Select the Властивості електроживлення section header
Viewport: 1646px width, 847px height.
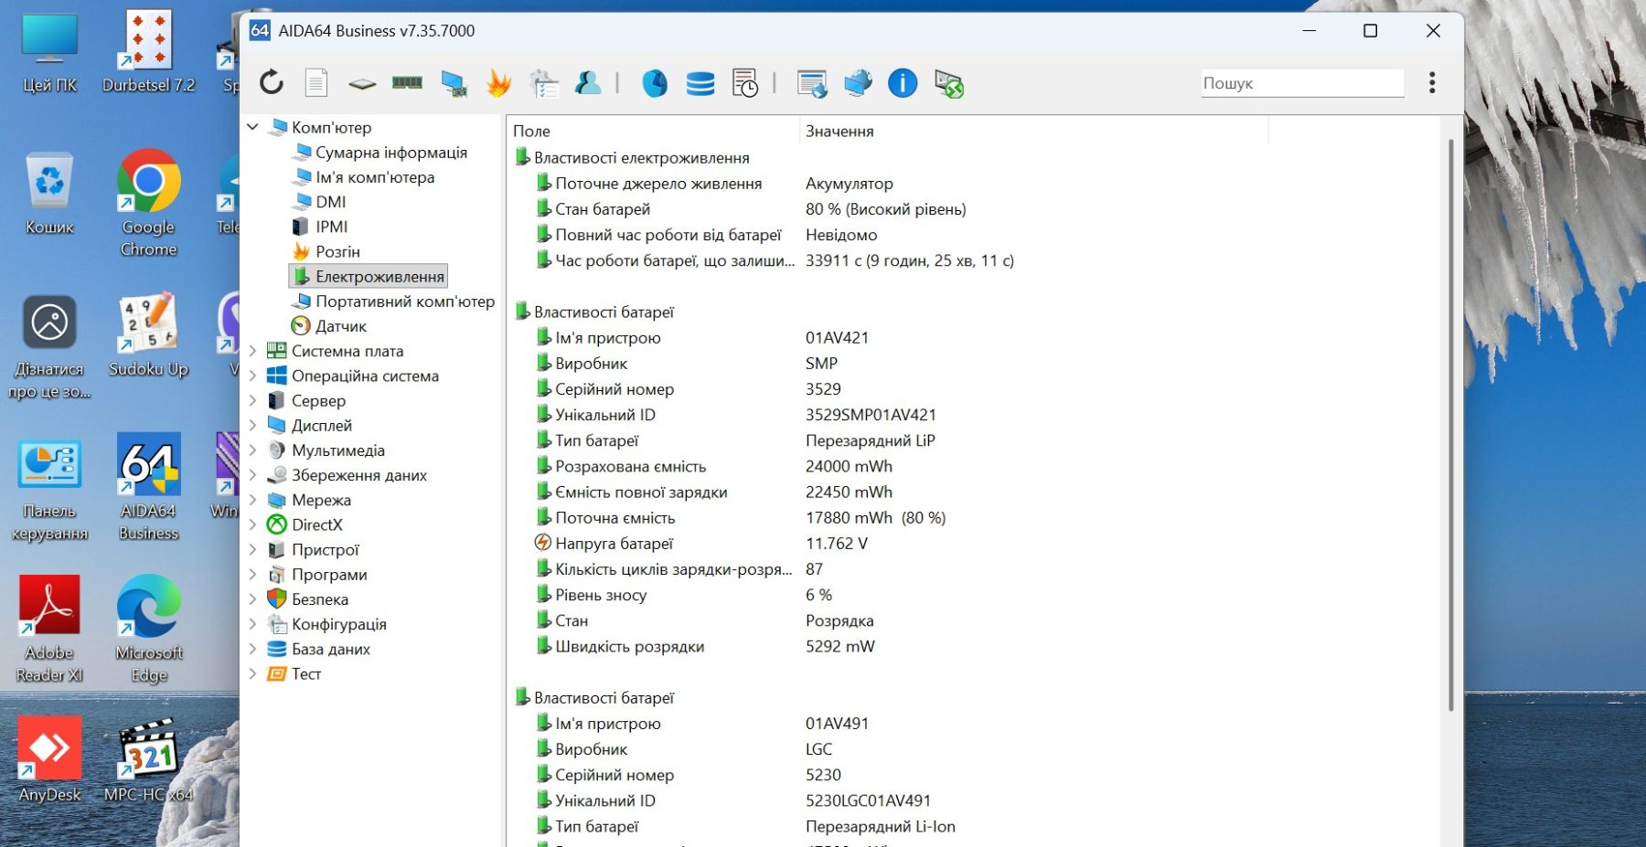pyautogui.click(x=642, y=158)
